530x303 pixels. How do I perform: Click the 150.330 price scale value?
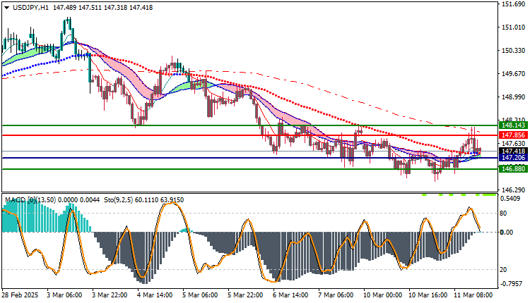(x=514, y=51)
